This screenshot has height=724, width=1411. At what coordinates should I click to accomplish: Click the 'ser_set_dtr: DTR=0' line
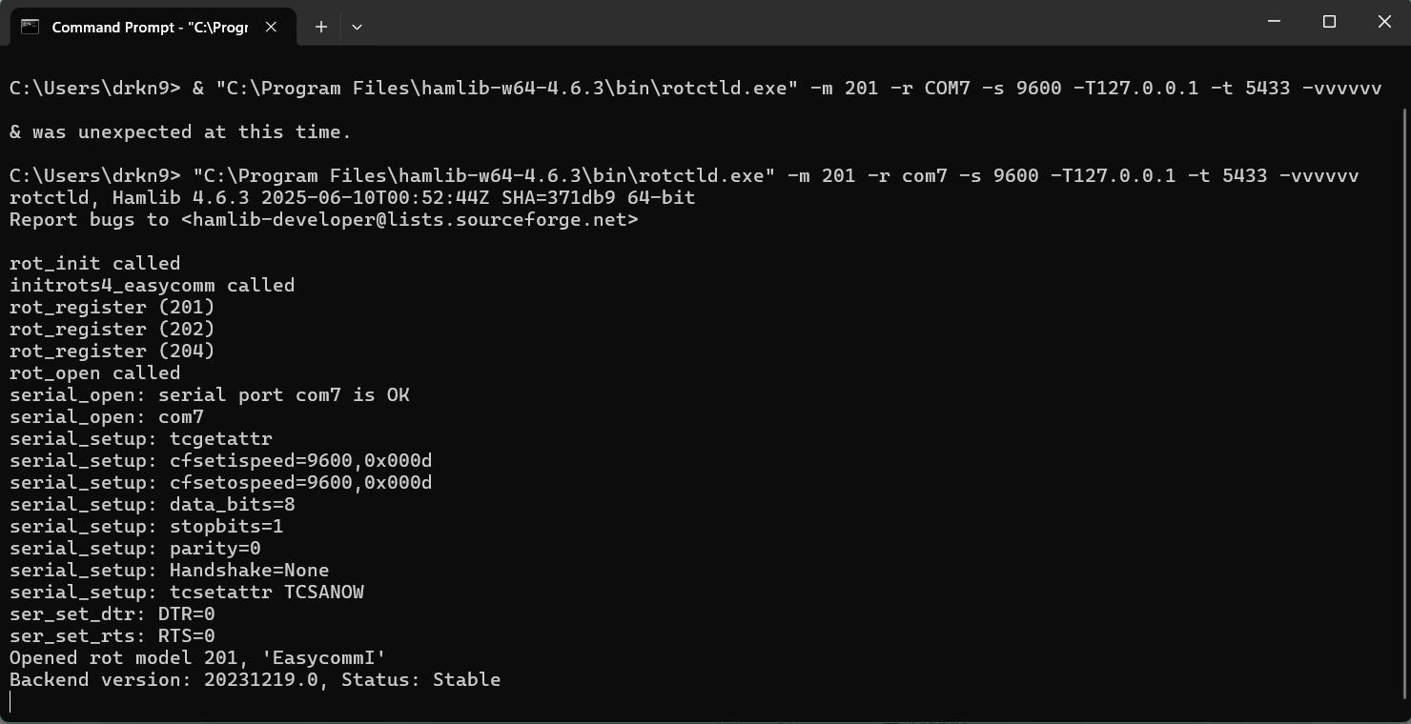point(112,613)
